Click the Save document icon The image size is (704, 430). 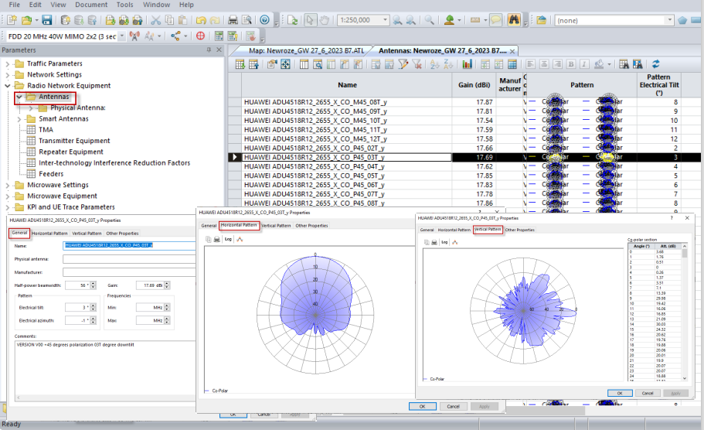[x=47, y=20]
